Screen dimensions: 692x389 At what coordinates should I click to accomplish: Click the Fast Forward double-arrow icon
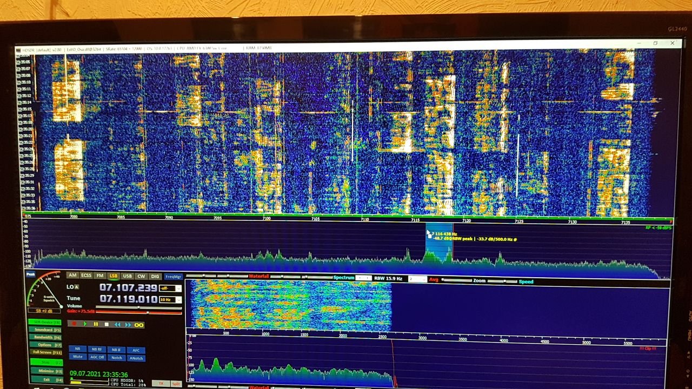(128, 325)
